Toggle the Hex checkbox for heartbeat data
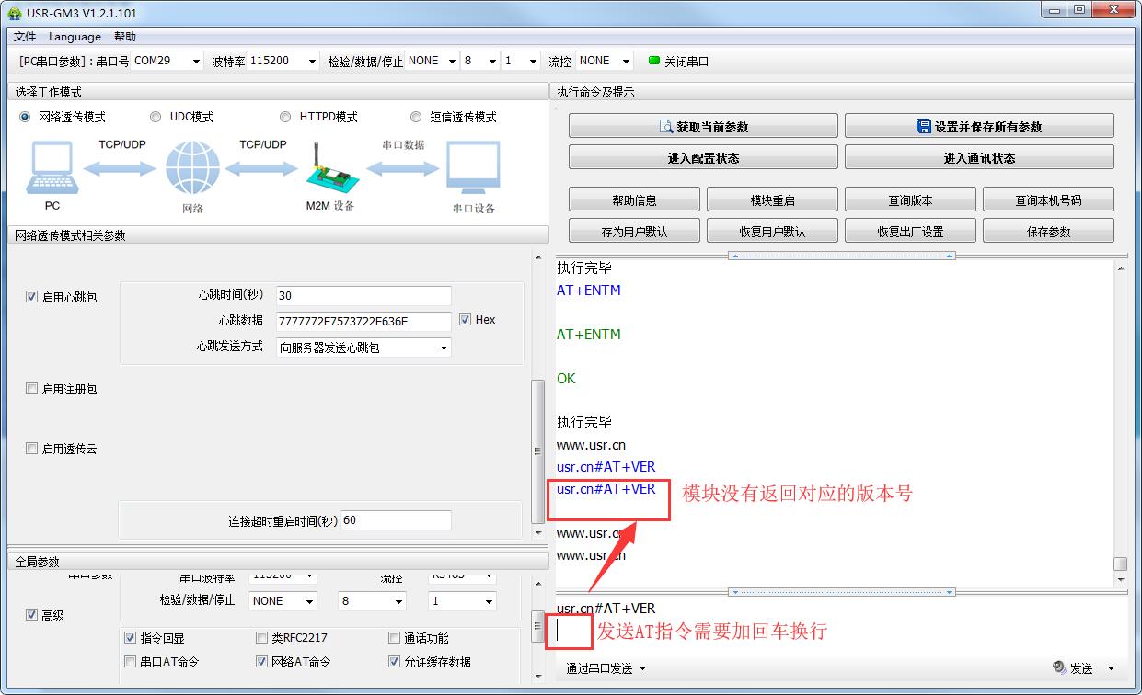 click(465, 319)
